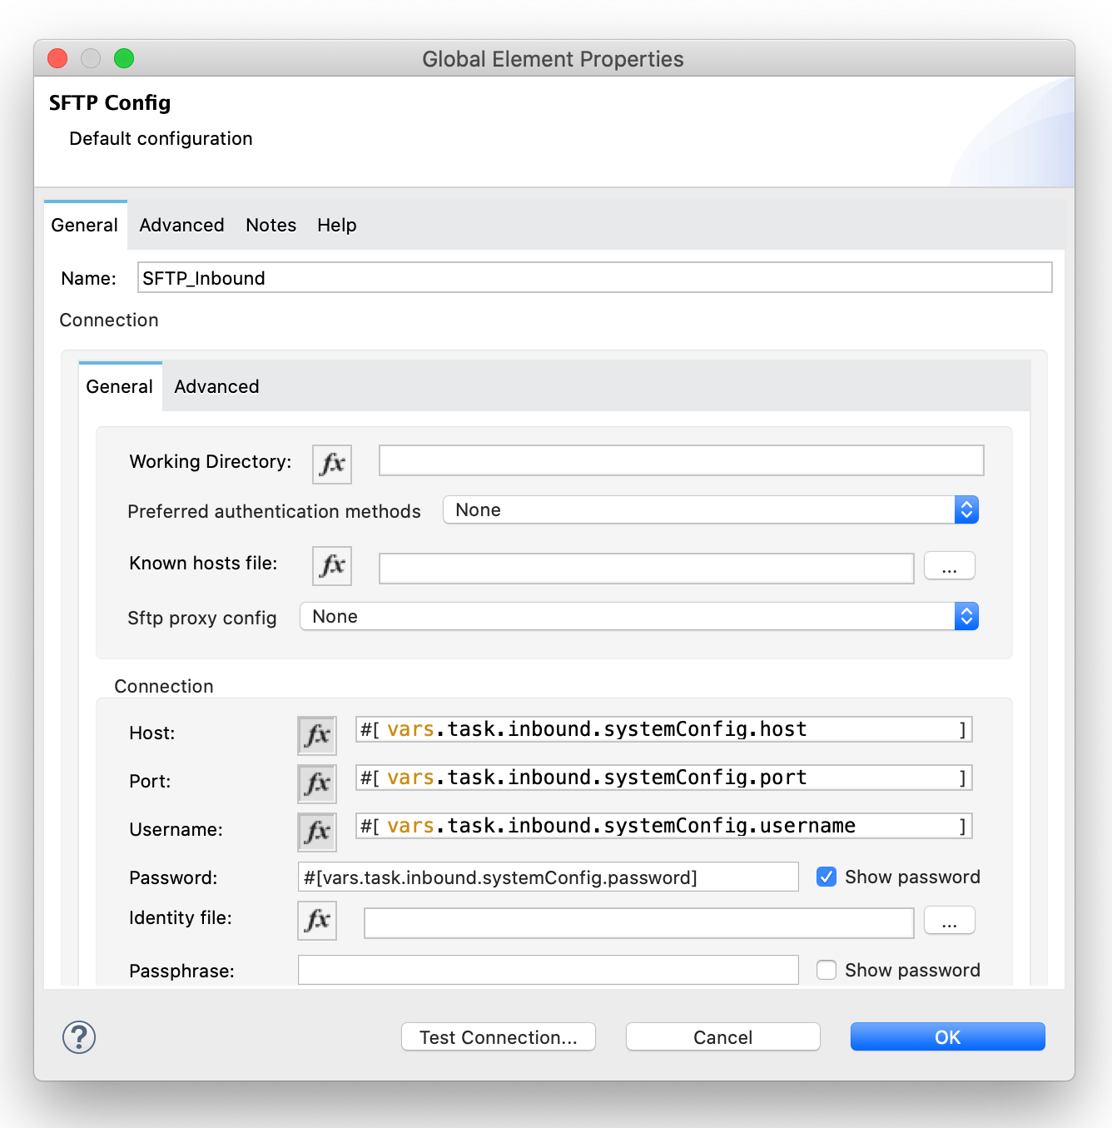Browse for an identity file
Image resolution: width=1112 pixels, height=1128 pixels.
point(949,920)
